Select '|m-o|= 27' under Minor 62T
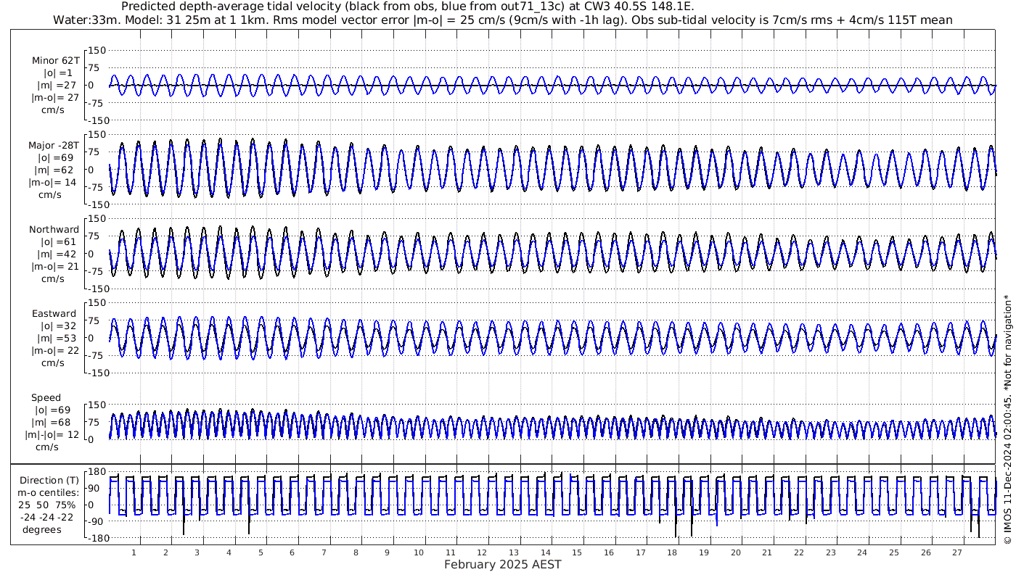Screen dimensions: 1016x580 tap(54, 97)
